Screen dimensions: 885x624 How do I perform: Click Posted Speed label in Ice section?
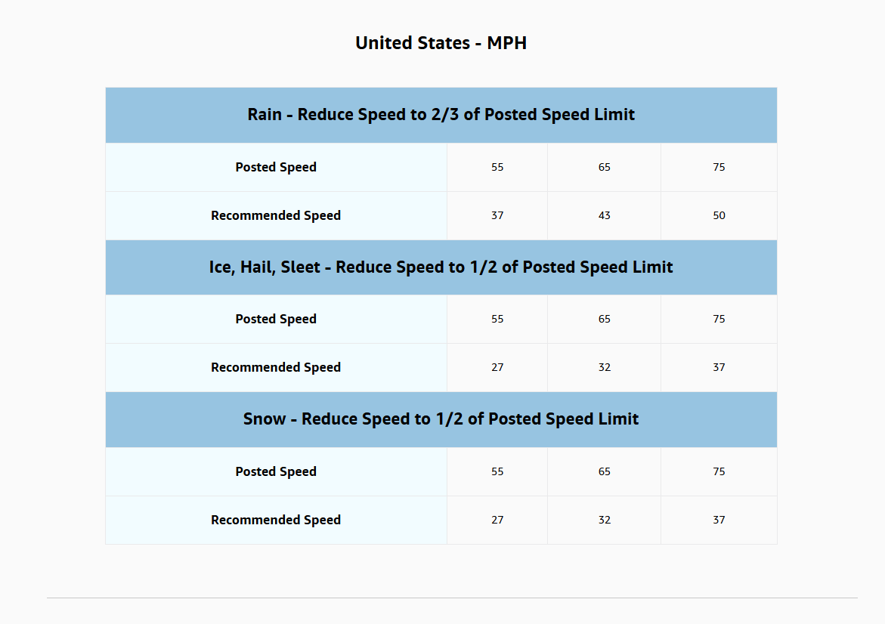click(x=276, y=319)
